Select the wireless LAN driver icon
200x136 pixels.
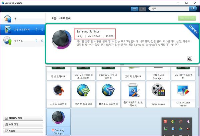click(83, 90)
